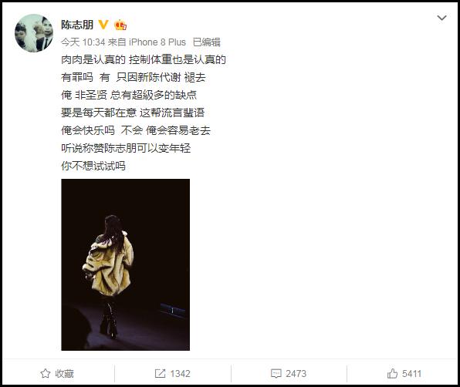
Task: Click the crown membership badge icon
Action: 120,25
